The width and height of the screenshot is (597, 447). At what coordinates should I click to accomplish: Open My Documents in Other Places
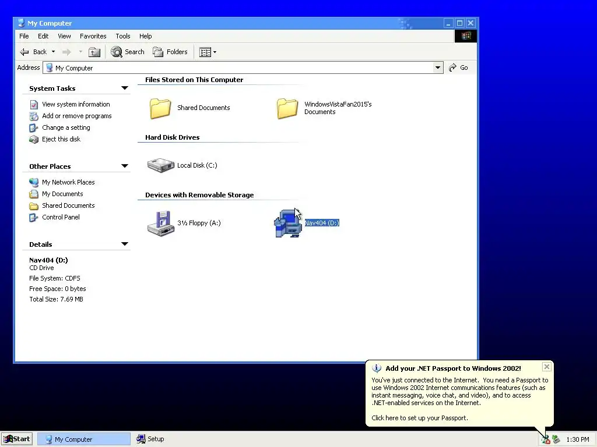tap(62, 194)
